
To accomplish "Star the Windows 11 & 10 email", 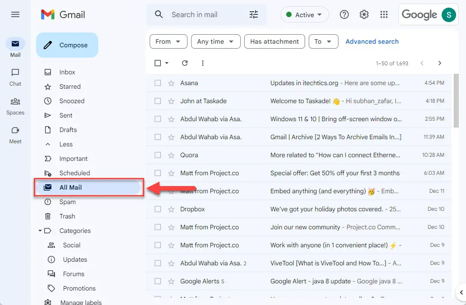I will (171, 119).
